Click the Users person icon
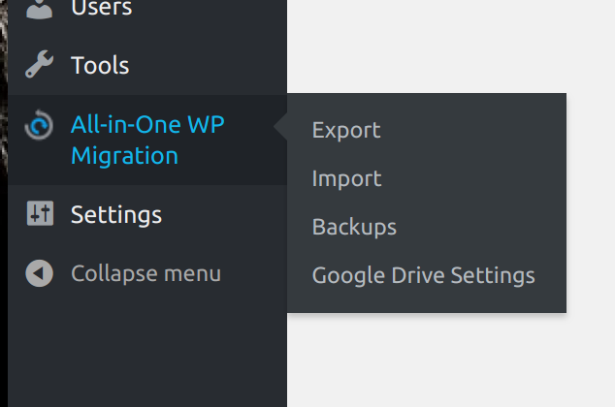This screenshot has height=407, width=615. coord(39,9)
